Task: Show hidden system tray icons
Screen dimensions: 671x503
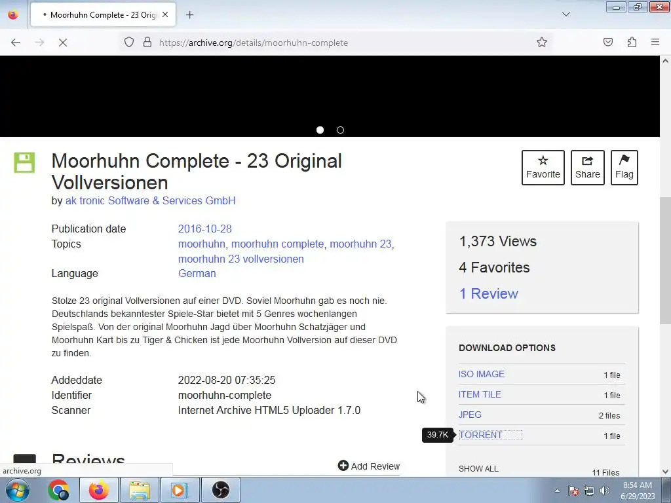Action: pos(557,491)
